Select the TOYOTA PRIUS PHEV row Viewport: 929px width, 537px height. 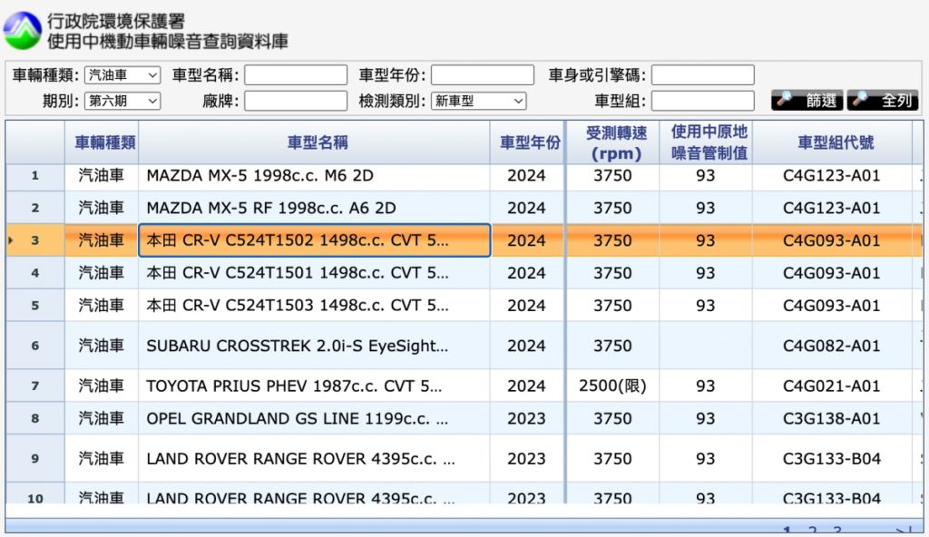464,386
